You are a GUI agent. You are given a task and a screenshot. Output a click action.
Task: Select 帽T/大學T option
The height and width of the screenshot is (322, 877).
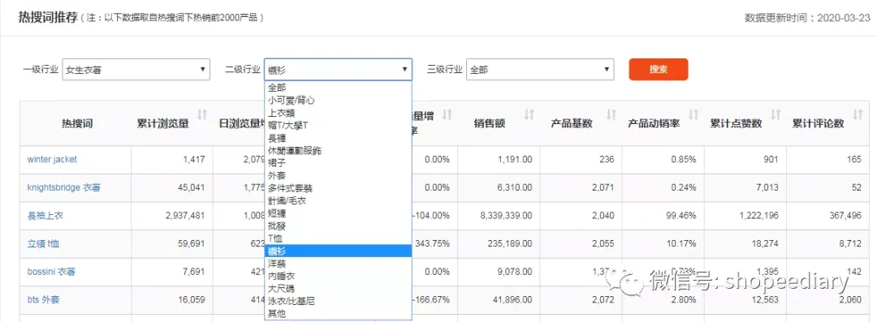[338, 125]
